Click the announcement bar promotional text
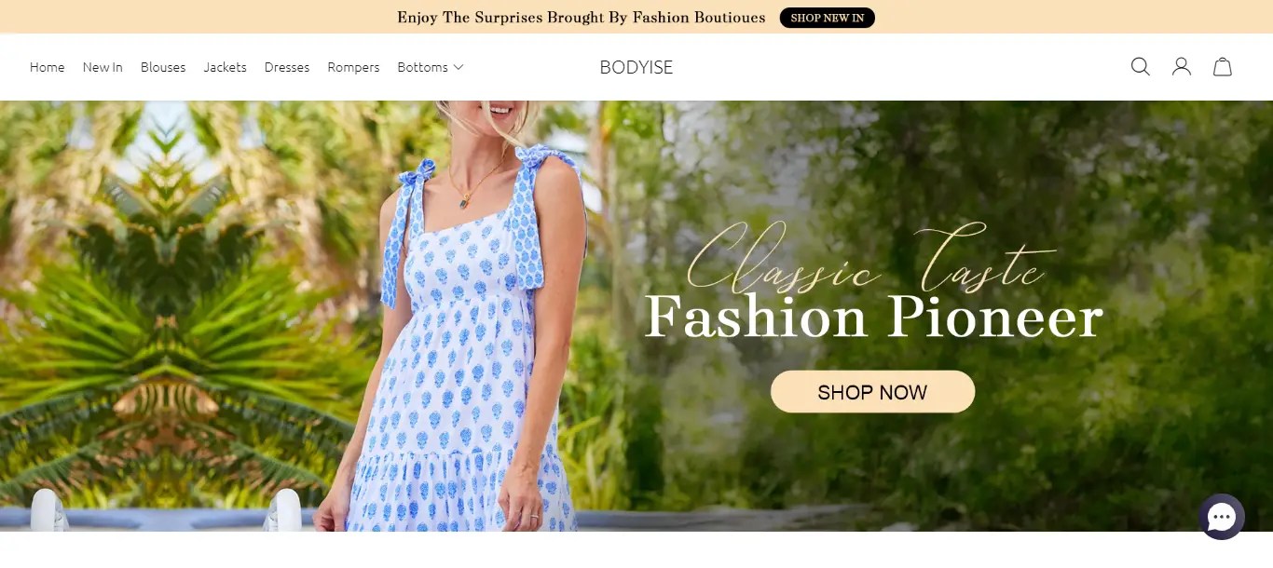Image resolution: width=1273 pixels, height=568 pixels. [582, 18]
